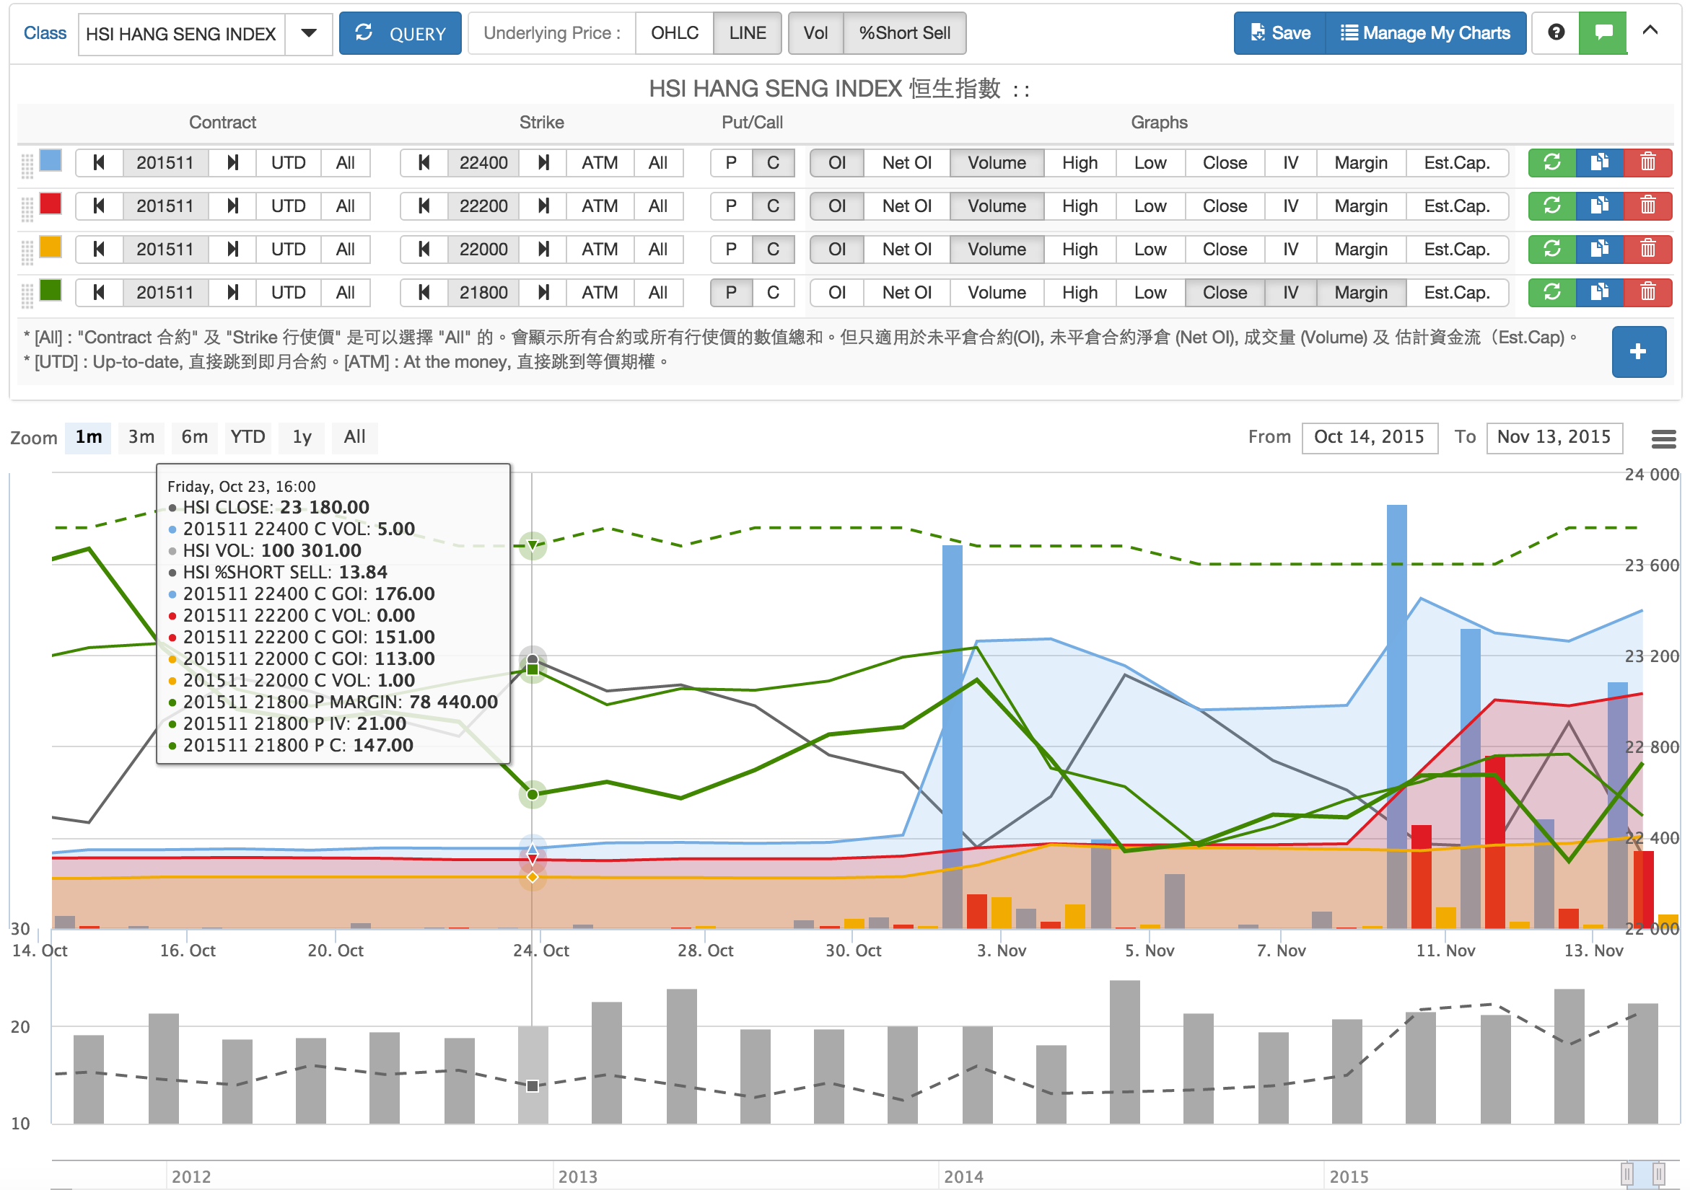Refresh the 22400 strike row with green button
Screen dimensions: 1690x1190
pyautogui.click(x=1551, y=162)
